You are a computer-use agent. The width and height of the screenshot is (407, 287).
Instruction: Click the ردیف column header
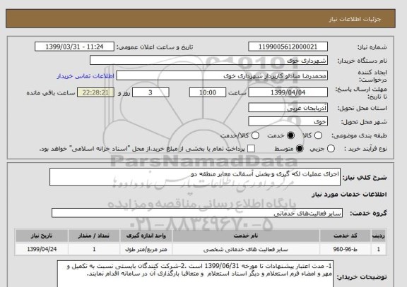pos(379,236)
